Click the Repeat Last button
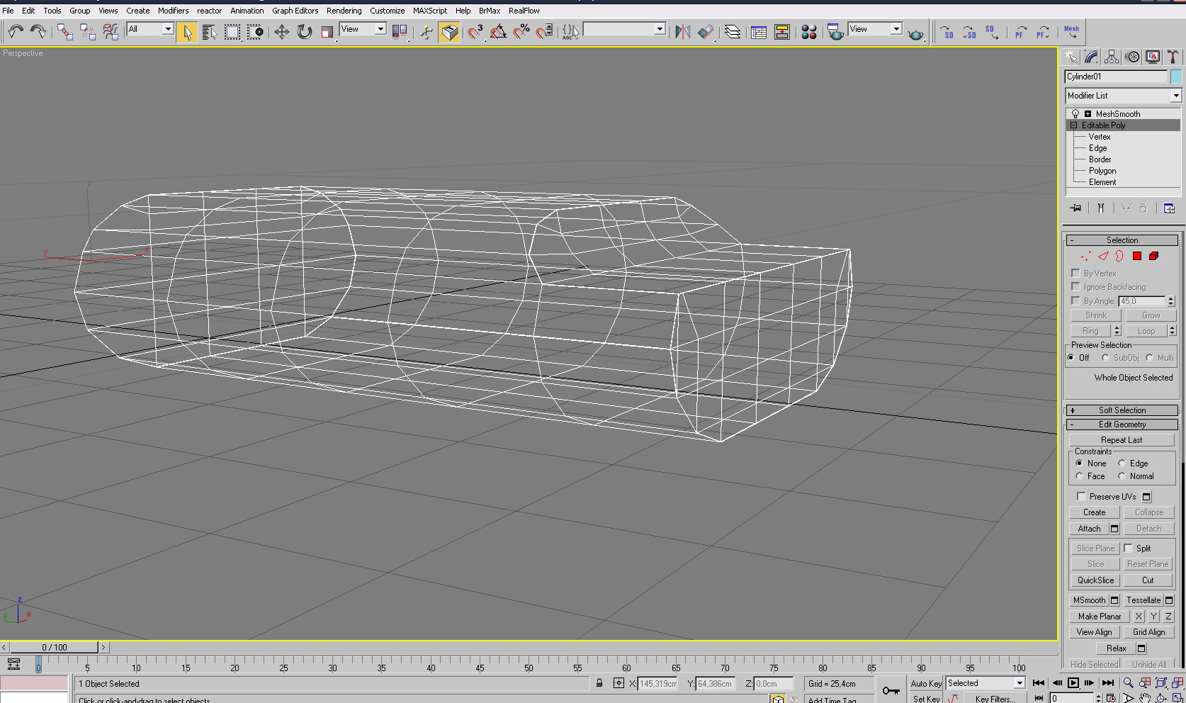Image resolution: width=1186 pixels, height=703 pixels. point(1122,440)
